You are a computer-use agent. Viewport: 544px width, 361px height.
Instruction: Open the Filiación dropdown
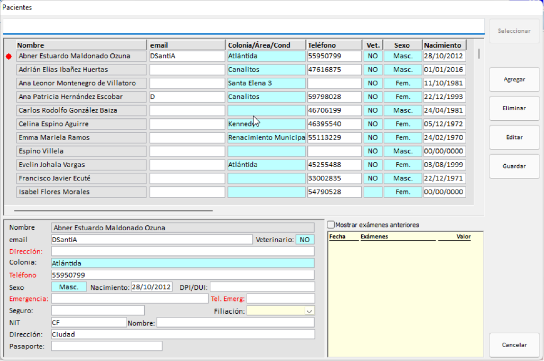[310, 311]
